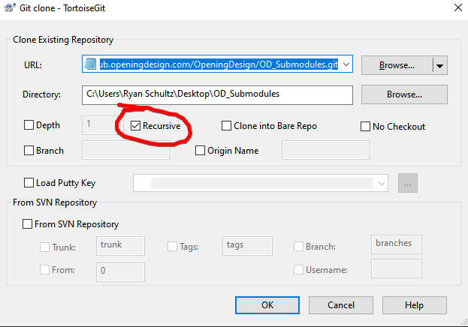Uncheck the Recursive checkbox

tap(136, 126)
